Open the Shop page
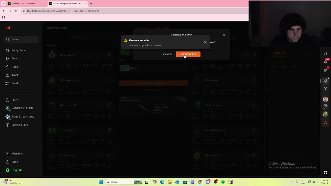This screenshot has width=331, height=186. coord(15,162)
